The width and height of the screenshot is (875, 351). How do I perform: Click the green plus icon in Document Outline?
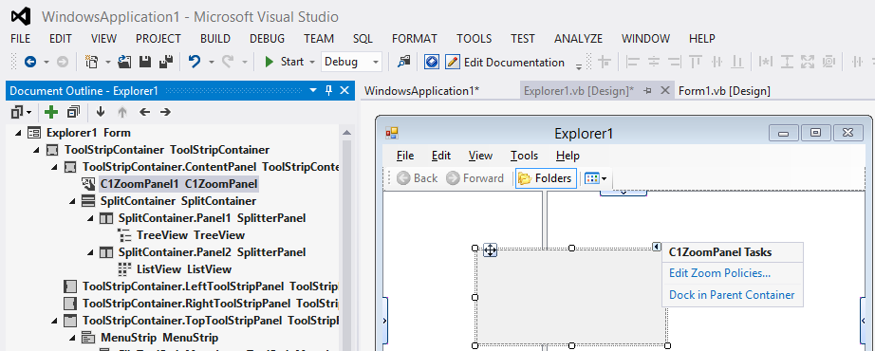pyautogui.click(x=51, y=112)
